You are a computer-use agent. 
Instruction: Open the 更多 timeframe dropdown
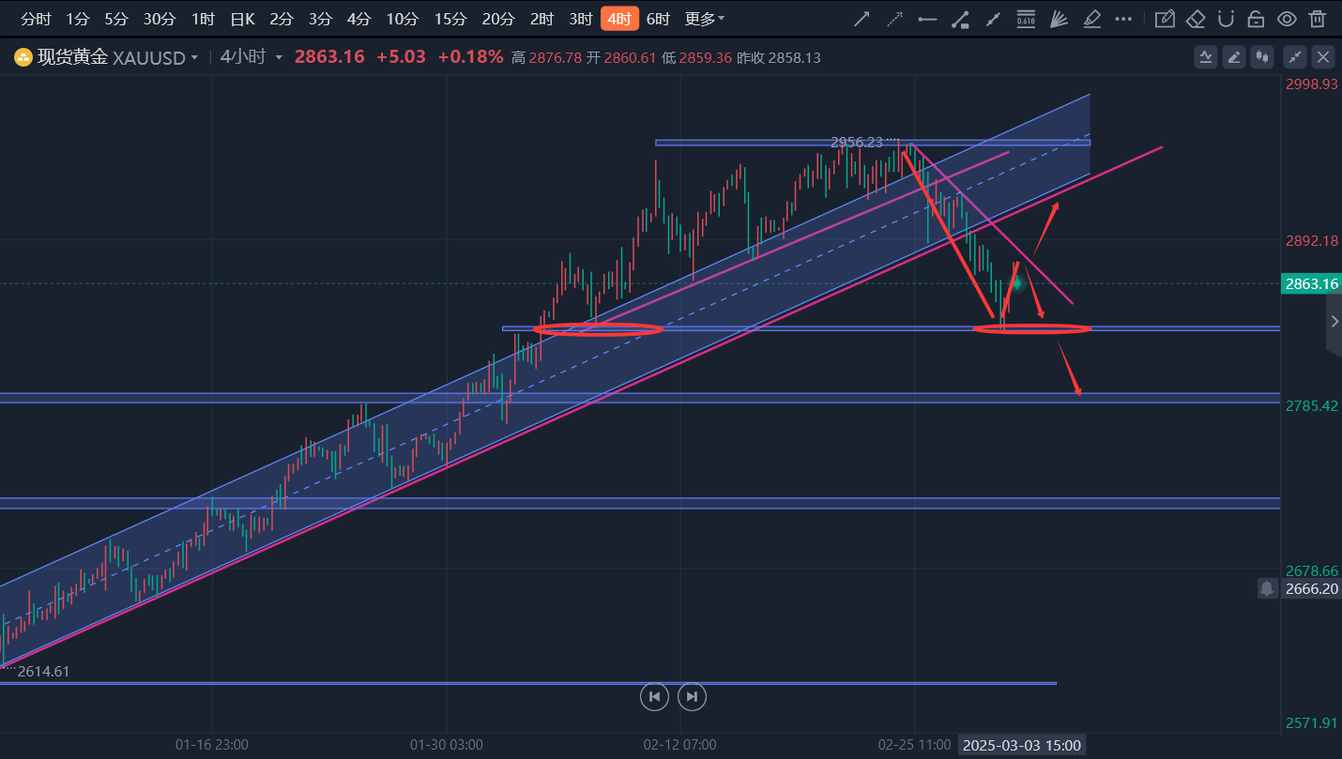pos(705,19)
